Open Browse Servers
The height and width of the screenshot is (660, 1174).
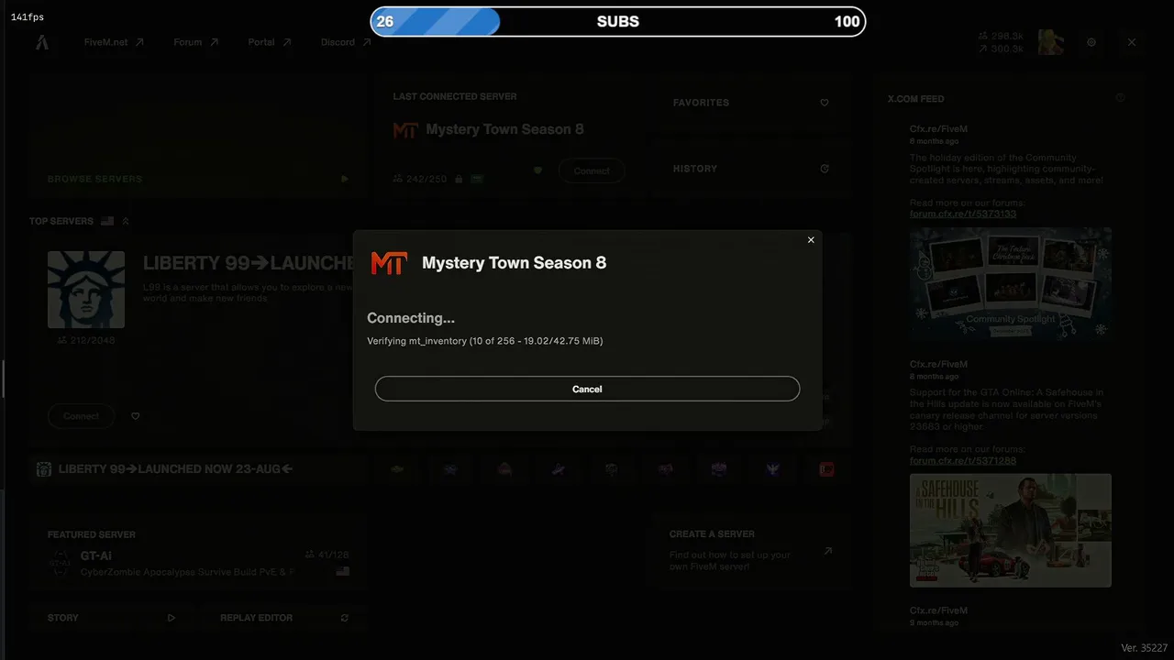[197, 136]
